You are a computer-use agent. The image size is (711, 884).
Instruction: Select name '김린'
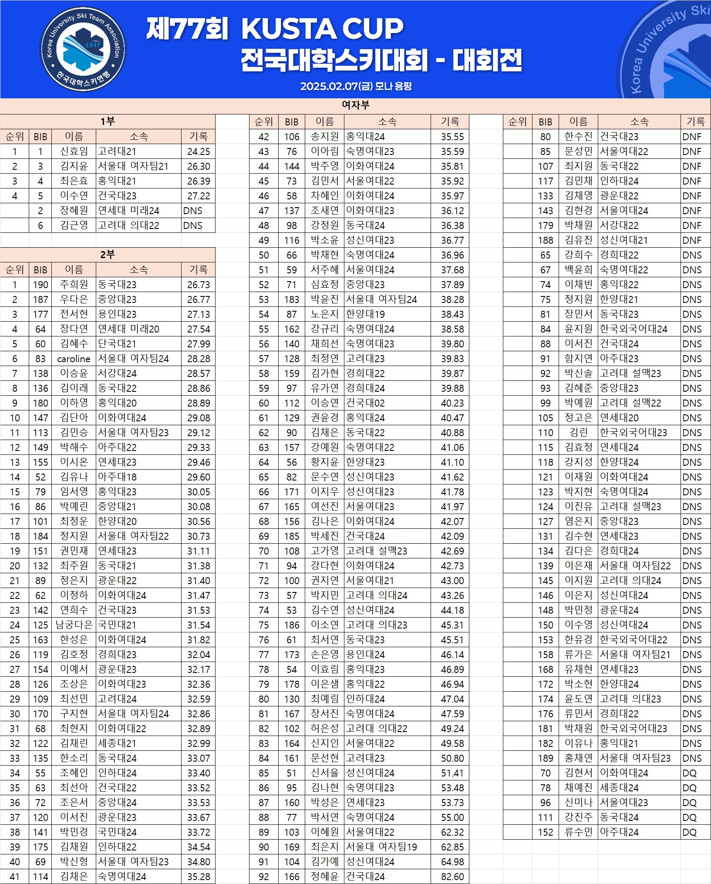[578, 433]
